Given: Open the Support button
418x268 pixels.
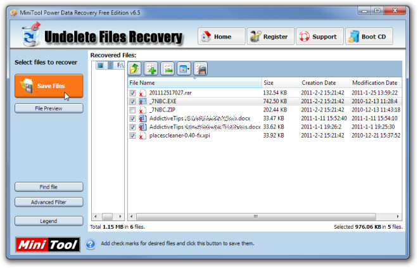Looking at the screenshot, I should pyautogui.click(x=319, y=36).
